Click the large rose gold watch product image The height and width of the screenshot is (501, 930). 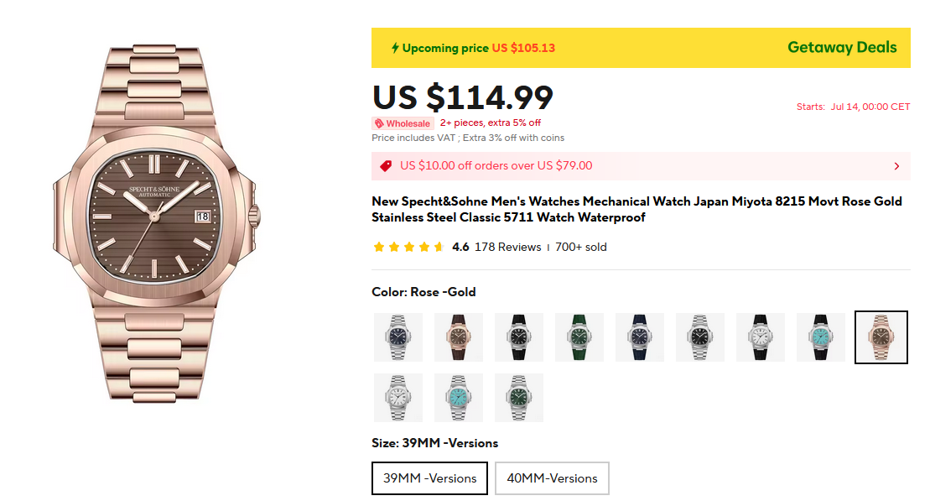coord(157,222)
